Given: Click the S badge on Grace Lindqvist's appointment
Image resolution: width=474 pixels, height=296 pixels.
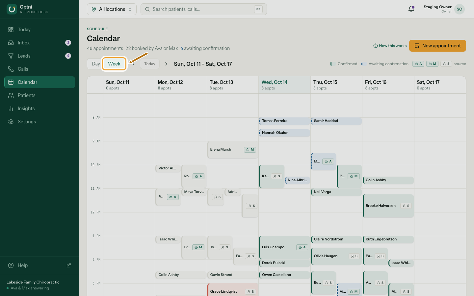Looking at the screenshot, I should (250, 292).
